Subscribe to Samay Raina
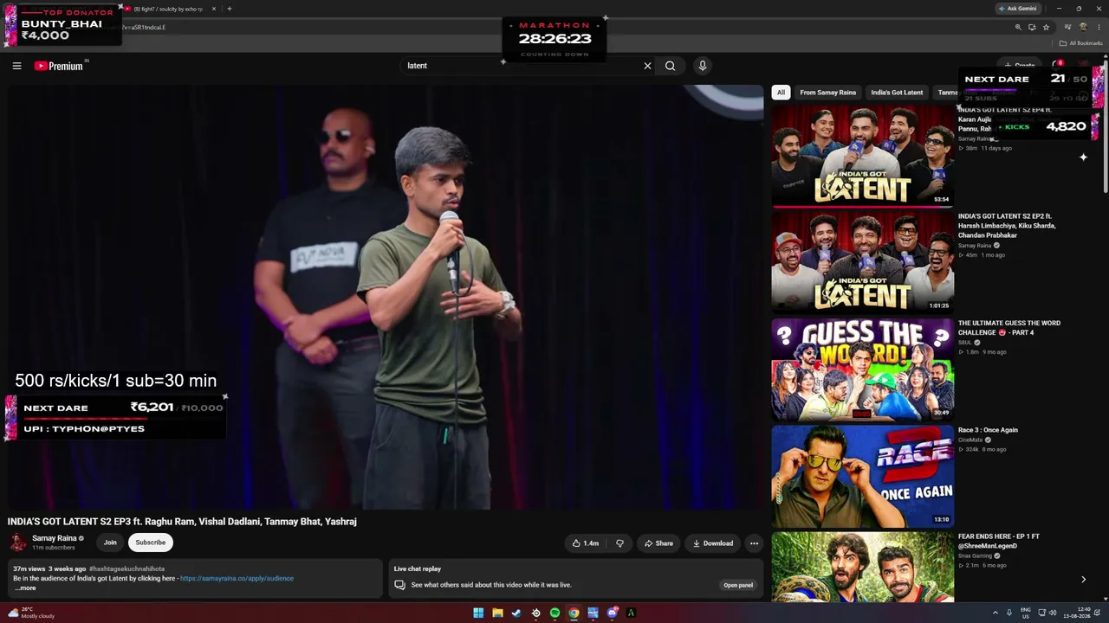This screenshot has height=623, width=1109. 150,543
